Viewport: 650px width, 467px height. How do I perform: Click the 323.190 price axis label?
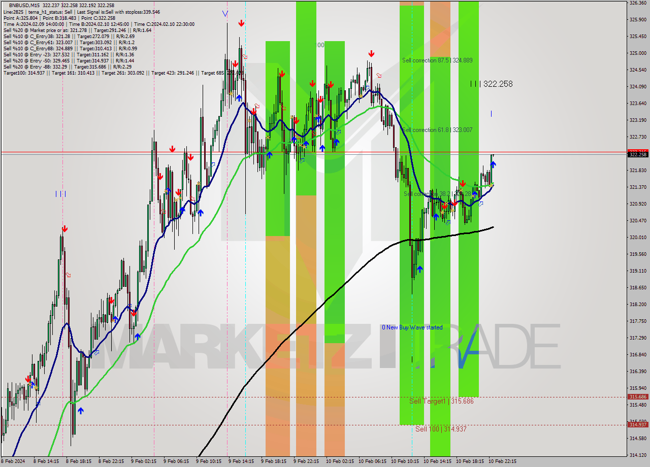638,120
